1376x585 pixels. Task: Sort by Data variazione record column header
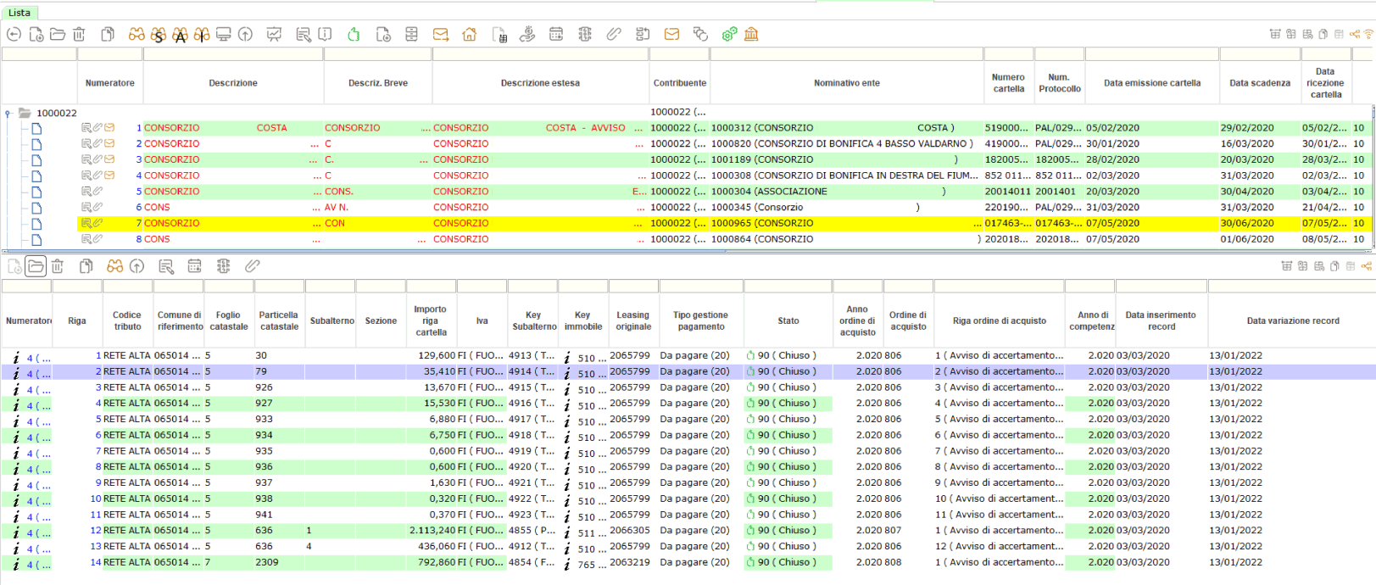tap(1293, 320)
